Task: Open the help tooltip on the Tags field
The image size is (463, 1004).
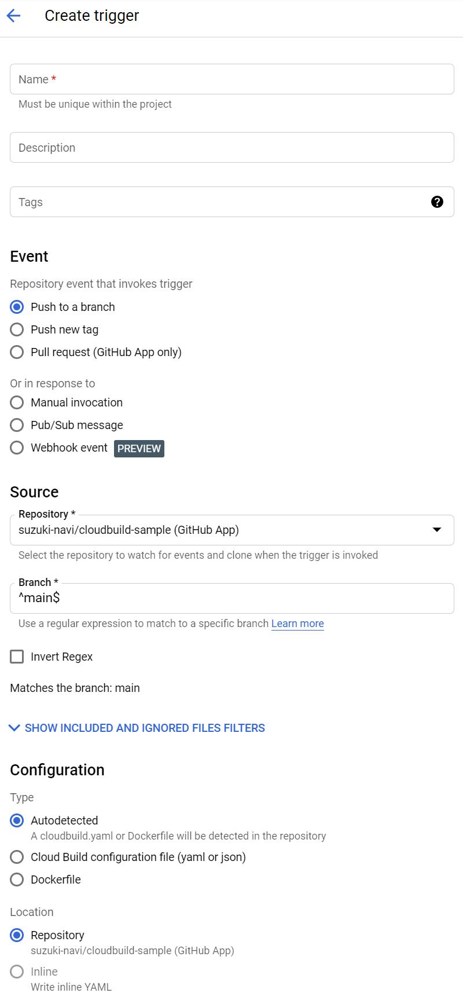Action: pos(438,201)
